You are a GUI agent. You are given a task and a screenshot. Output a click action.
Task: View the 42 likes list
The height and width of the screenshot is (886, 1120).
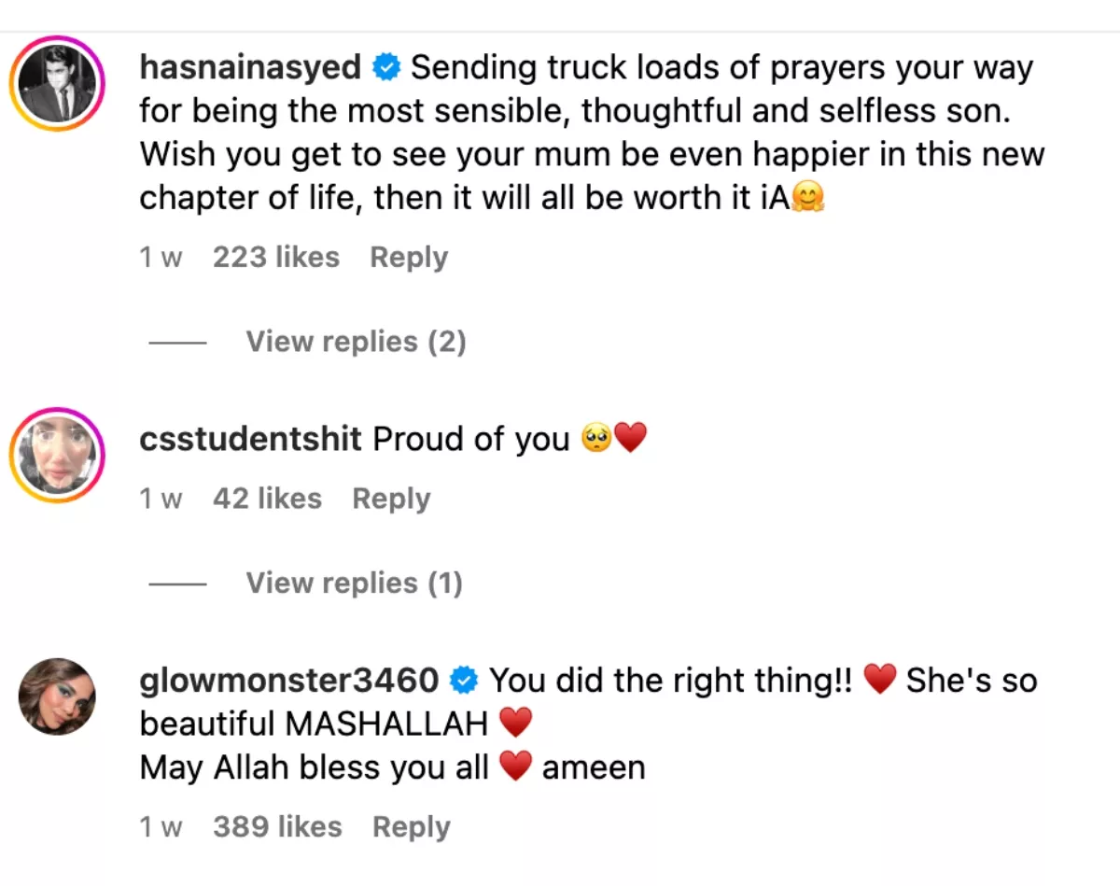[x=267, y=498]
